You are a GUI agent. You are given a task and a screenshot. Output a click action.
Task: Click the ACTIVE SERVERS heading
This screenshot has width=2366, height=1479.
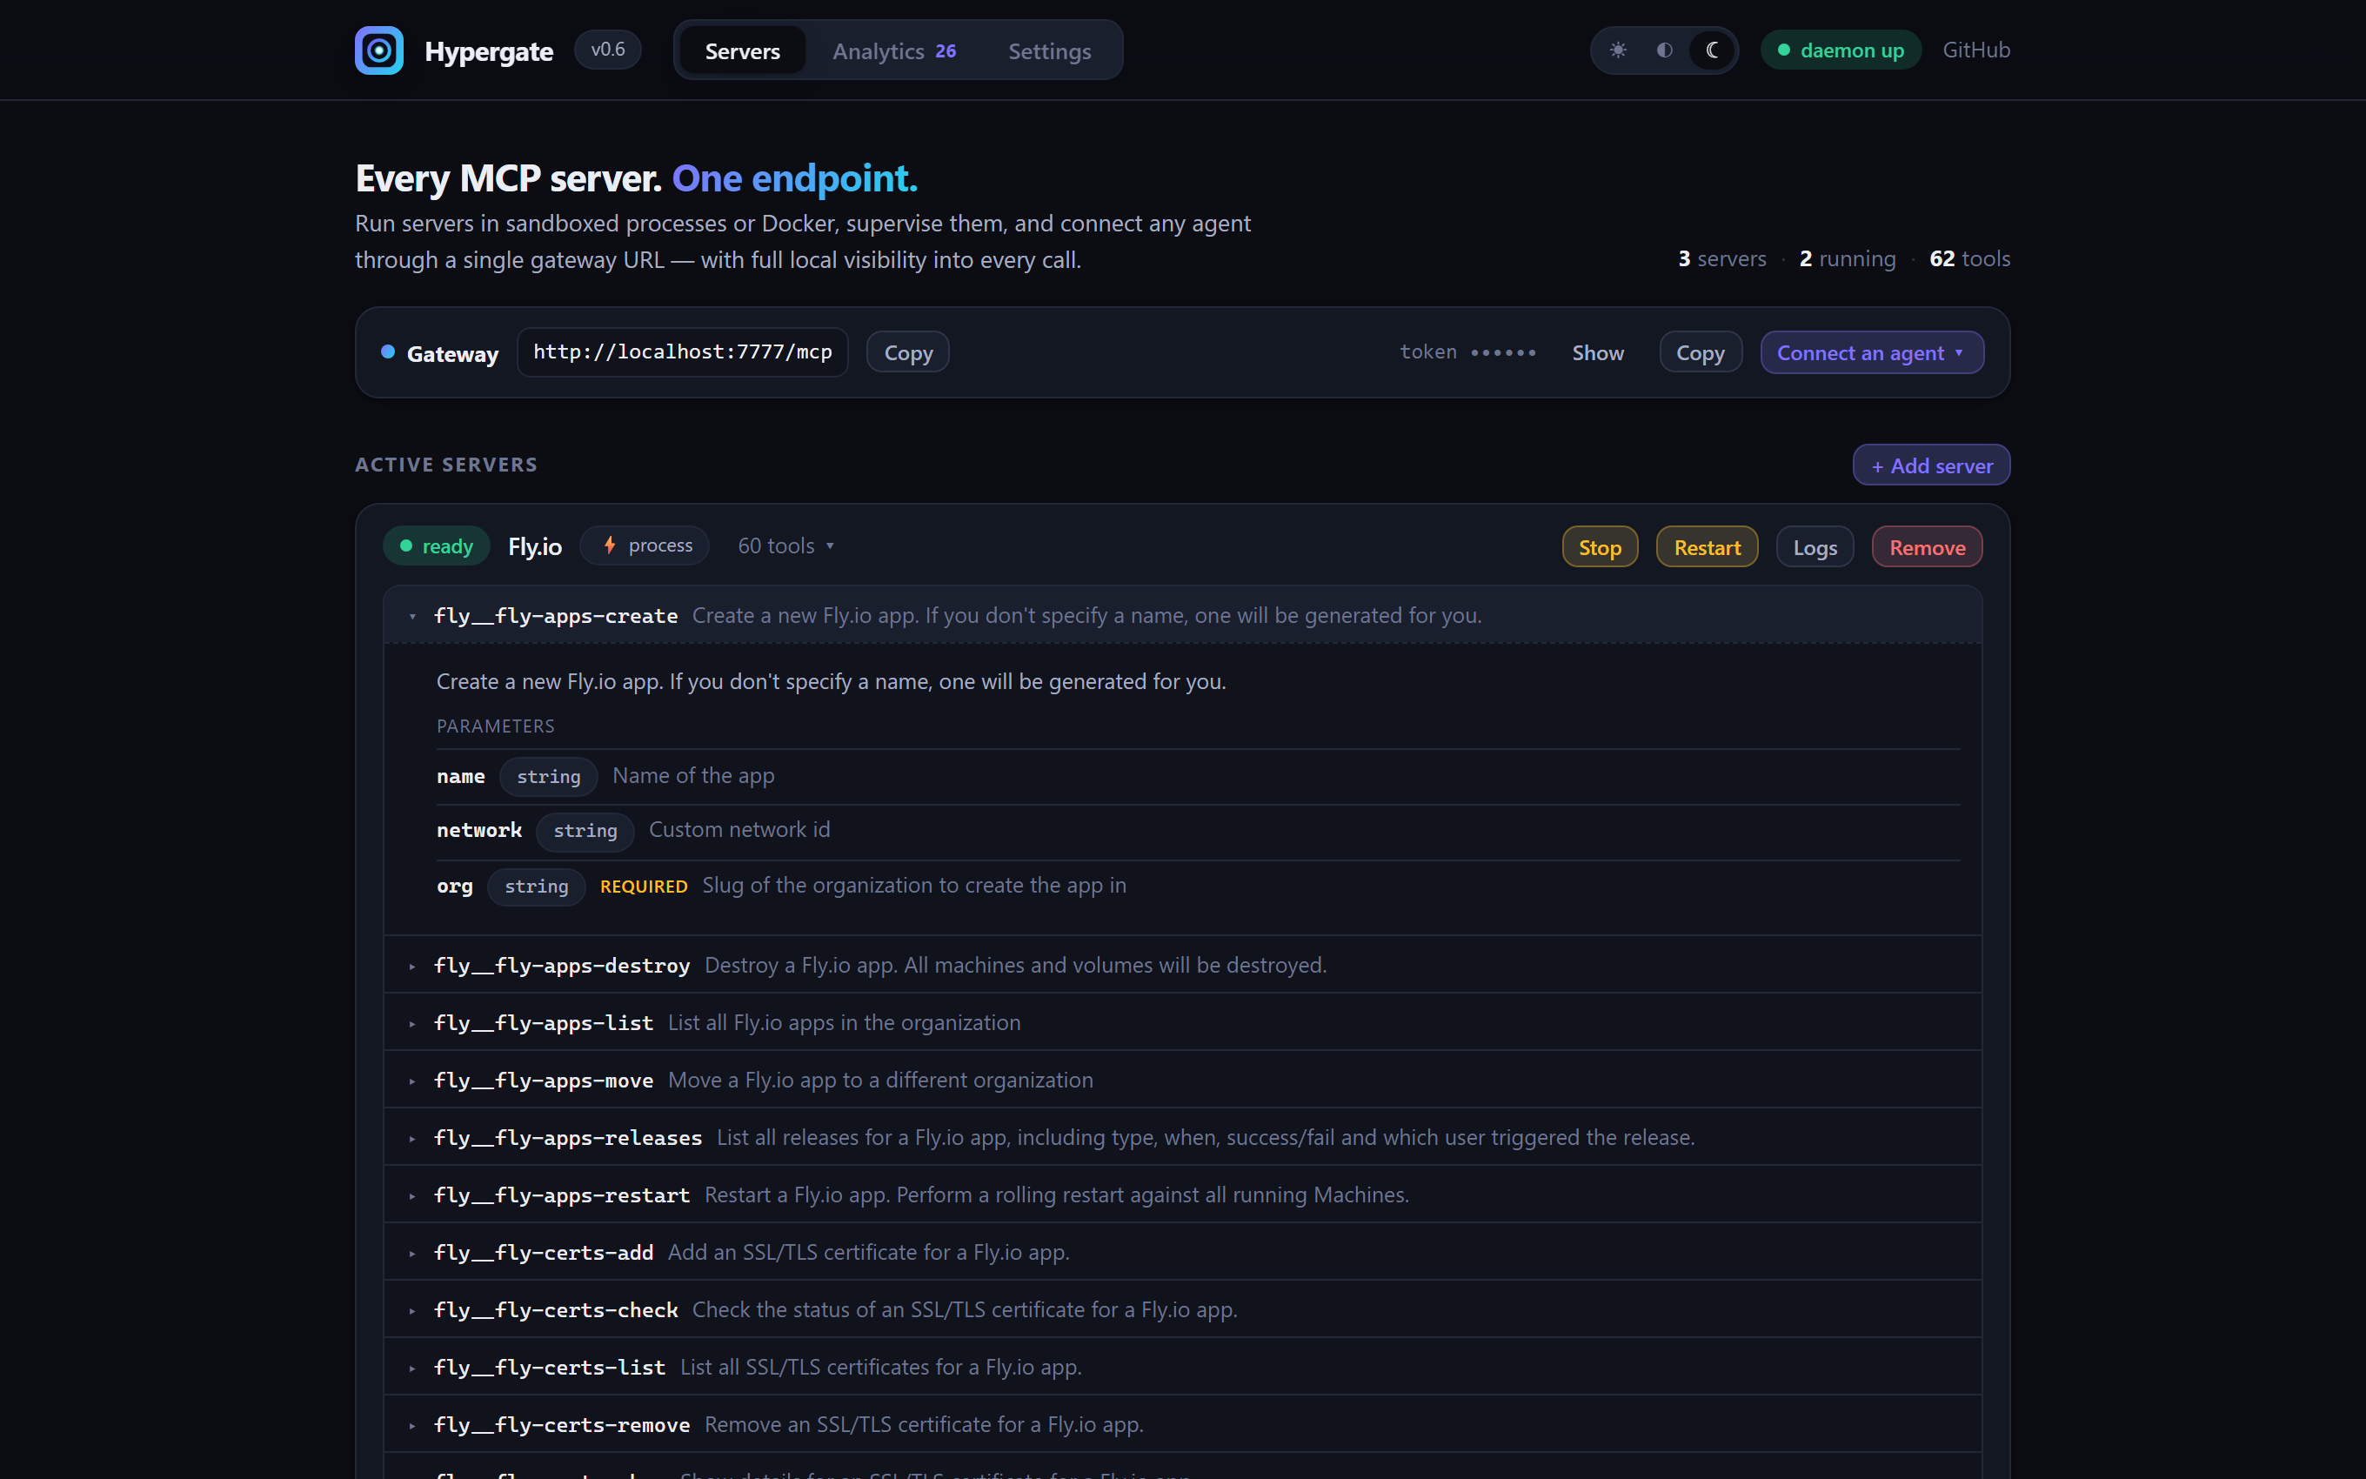tap(446, 465)
